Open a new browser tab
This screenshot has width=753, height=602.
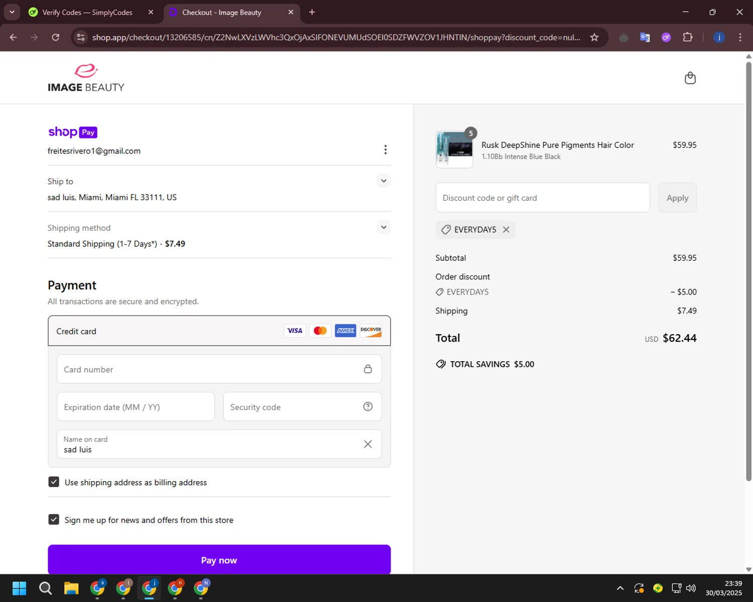tap(312, 12)
